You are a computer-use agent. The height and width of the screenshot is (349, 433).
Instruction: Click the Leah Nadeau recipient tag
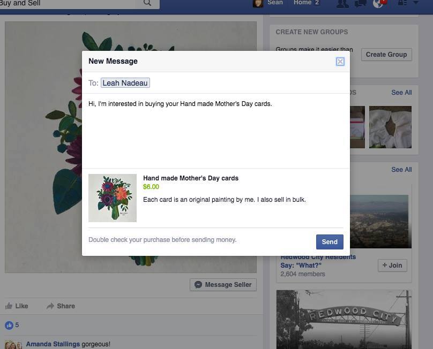point(125,83)
